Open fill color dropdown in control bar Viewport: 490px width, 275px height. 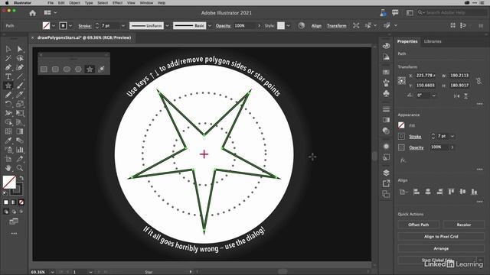point(54,25)
